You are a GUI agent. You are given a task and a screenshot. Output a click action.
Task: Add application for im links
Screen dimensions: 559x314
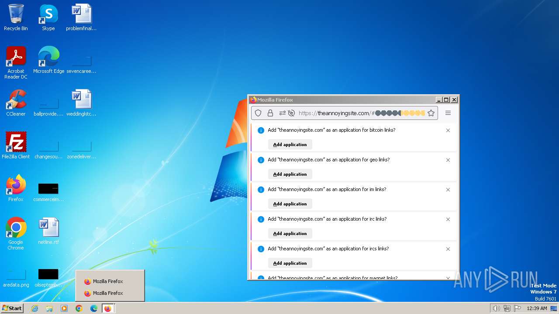click(x=290, y=204)
